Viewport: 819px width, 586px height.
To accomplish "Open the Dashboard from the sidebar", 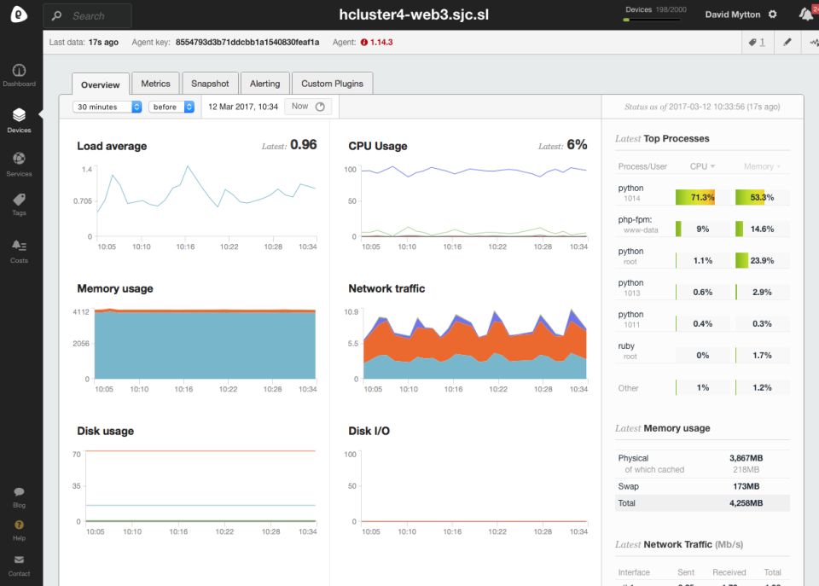I will 19,74.
